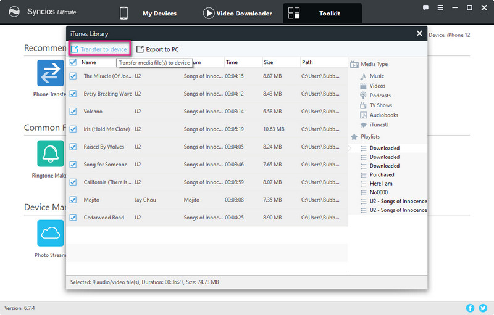Select the Podcasts media type

380,96
